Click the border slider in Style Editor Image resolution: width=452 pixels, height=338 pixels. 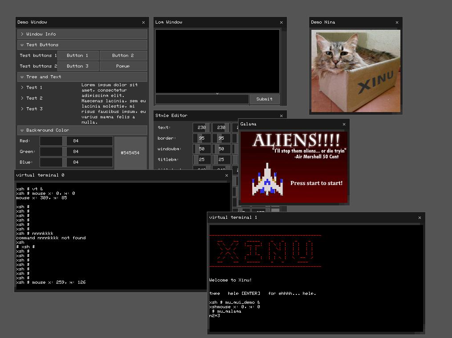[202, 138]
